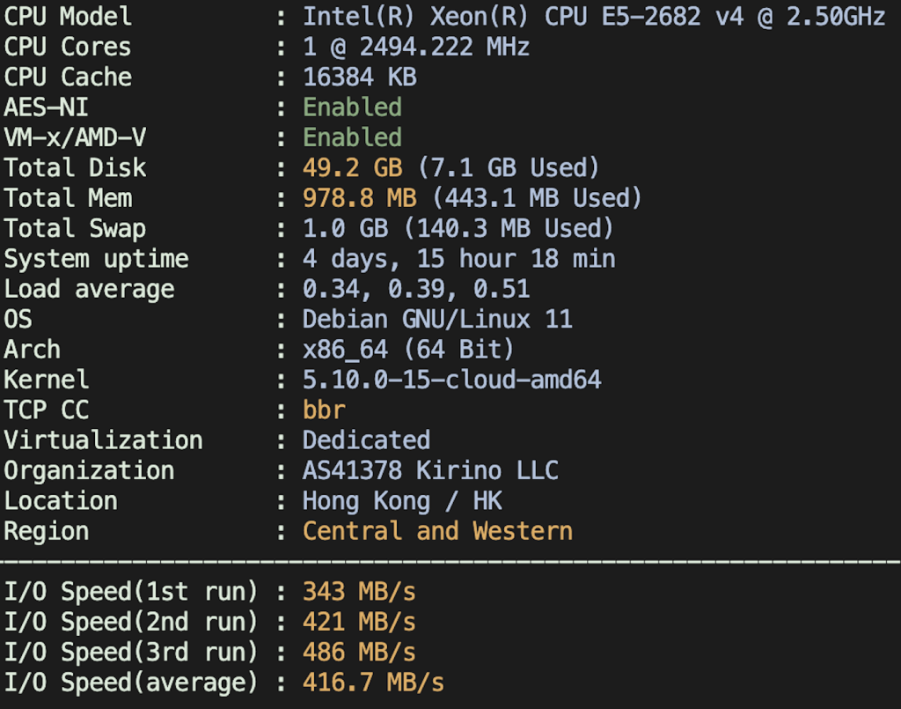The height and width of the screenshot is (709, 901).
Task: Click the Virtualization value Dedicated
Action: click(366, 439)
